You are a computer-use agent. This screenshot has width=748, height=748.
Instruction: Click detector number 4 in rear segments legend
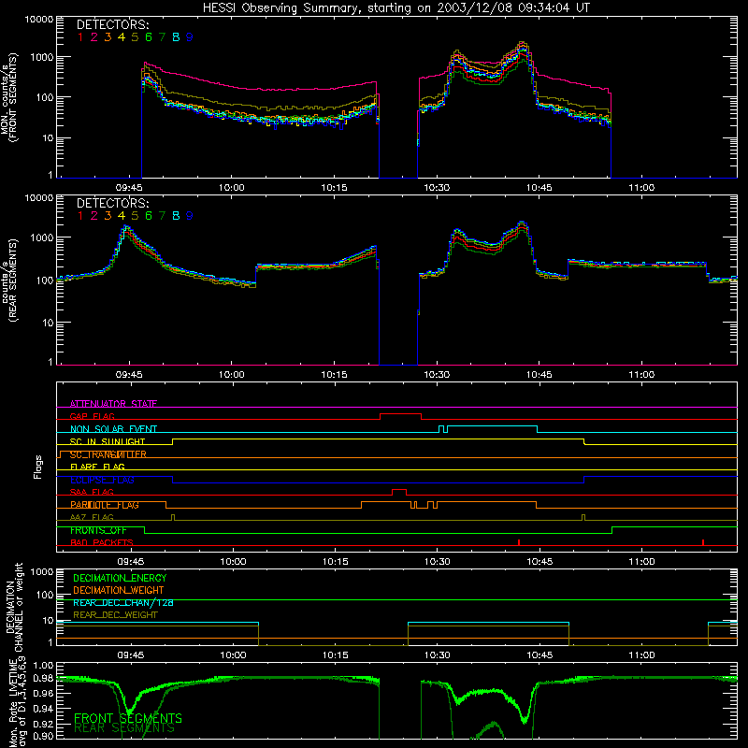(x=122, y=216)
